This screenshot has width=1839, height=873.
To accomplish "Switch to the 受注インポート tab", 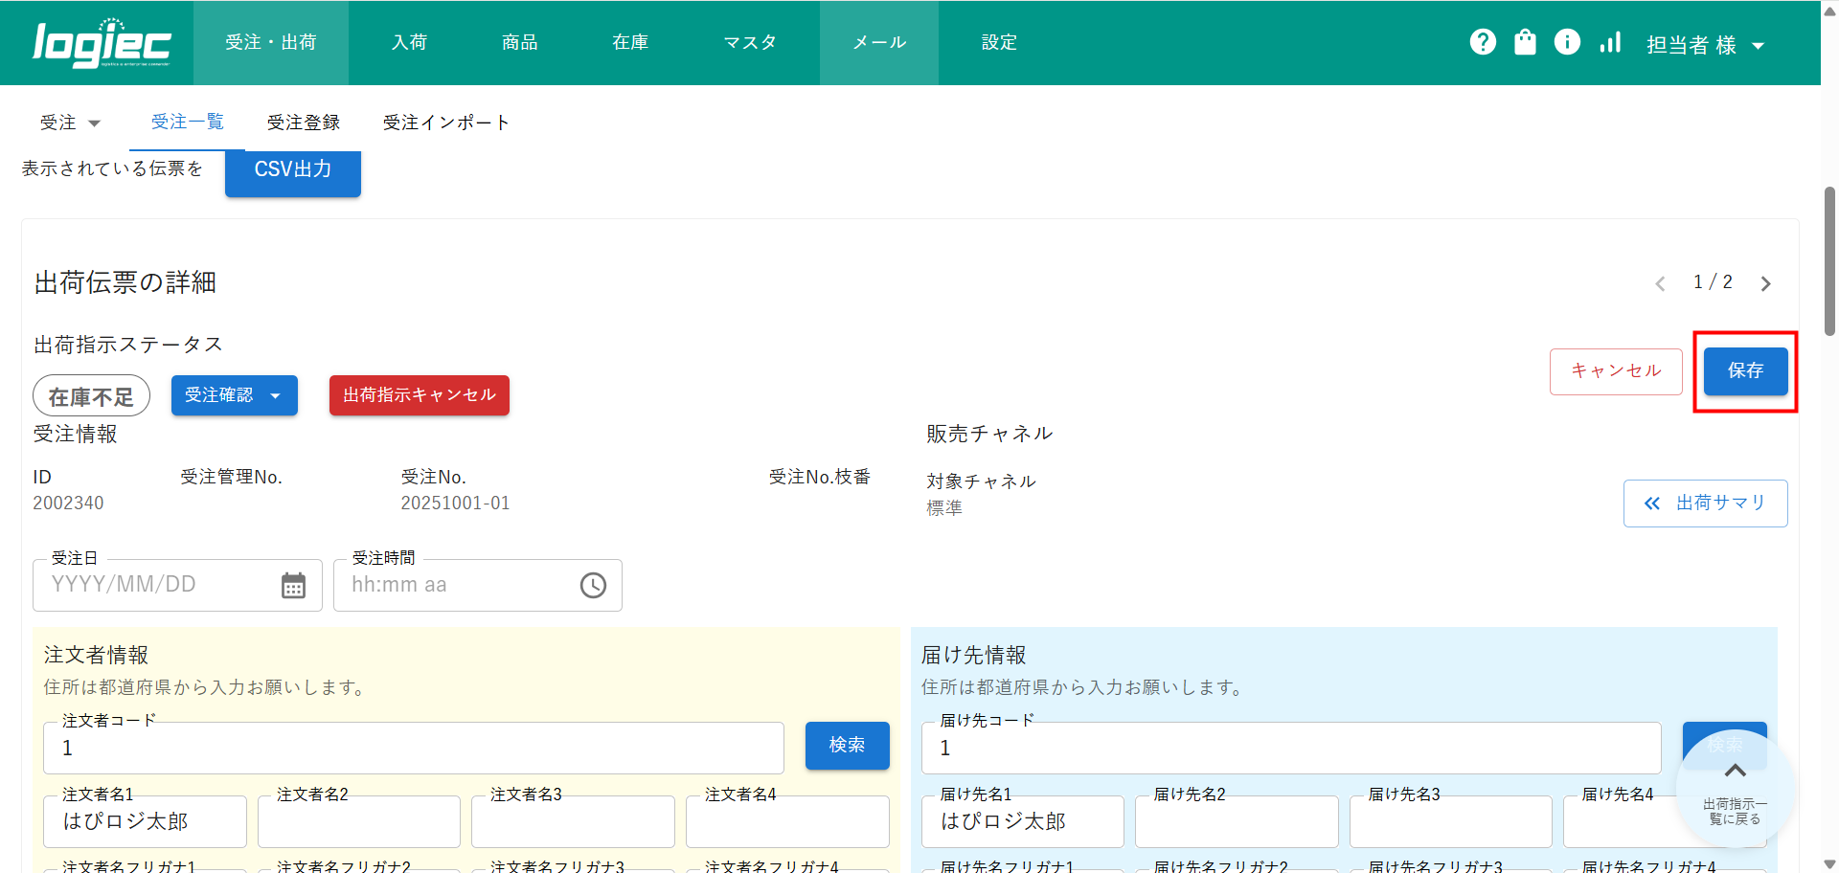I will [x=445, y=123].
